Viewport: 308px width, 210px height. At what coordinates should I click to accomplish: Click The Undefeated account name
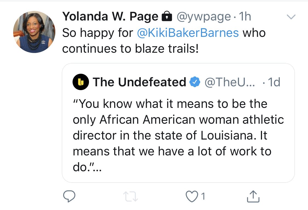click(x=139, y=82)
